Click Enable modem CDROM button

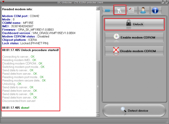(x=134, y=37)
